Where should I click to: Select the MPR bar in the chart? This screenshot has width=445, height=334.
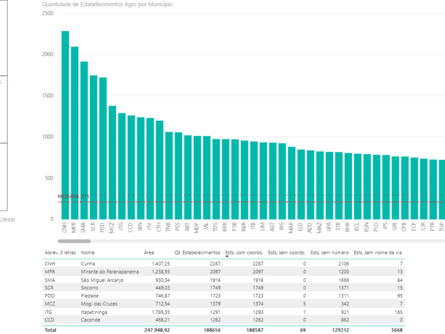tap(75, 133)
